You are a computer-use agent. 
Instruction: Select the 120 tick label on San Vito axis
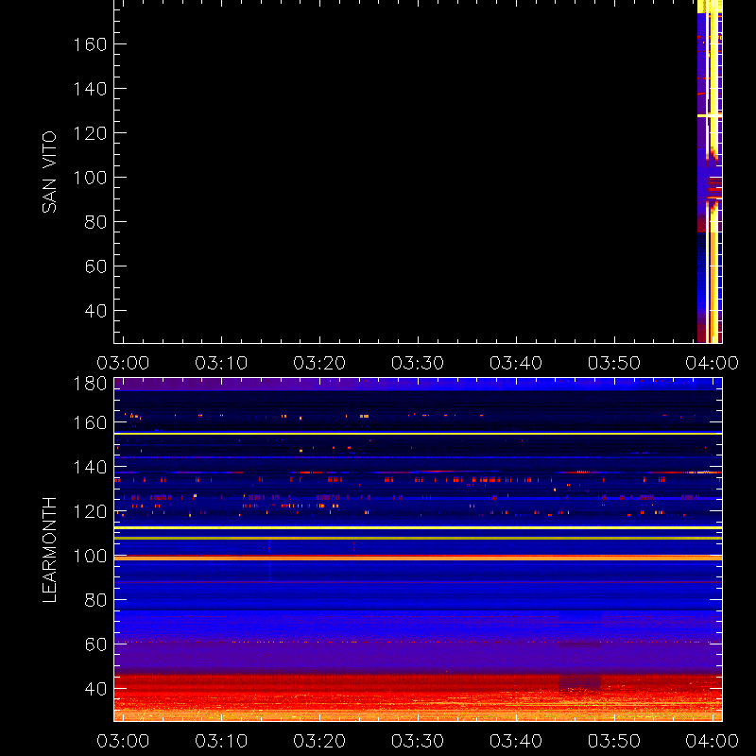pyautogui.click(x=90, y=133)
